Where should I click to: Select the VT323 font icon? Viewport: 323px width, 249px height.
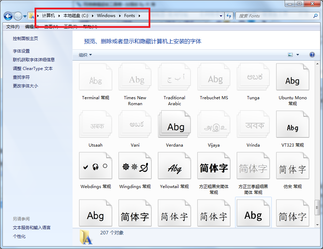click(x=293, y=125)
